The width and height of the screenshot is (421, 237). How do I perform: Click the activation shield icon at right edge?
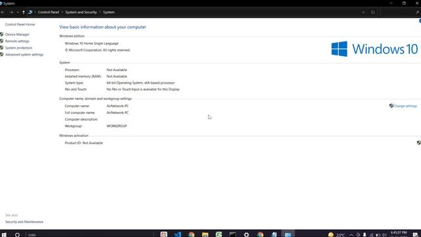419,143
